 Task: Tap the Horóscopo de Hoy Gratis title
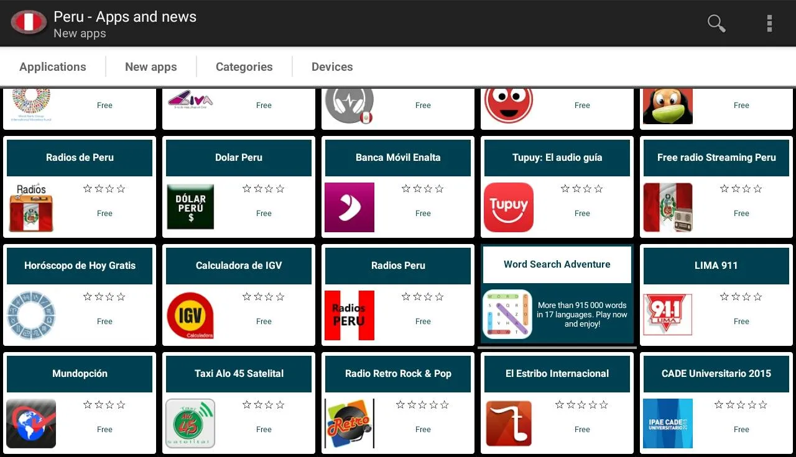[80, 266]
